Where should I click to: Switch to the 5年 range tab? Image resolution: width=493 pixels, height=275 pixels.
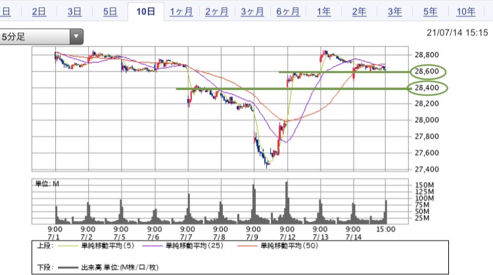[x=430, y=12]
